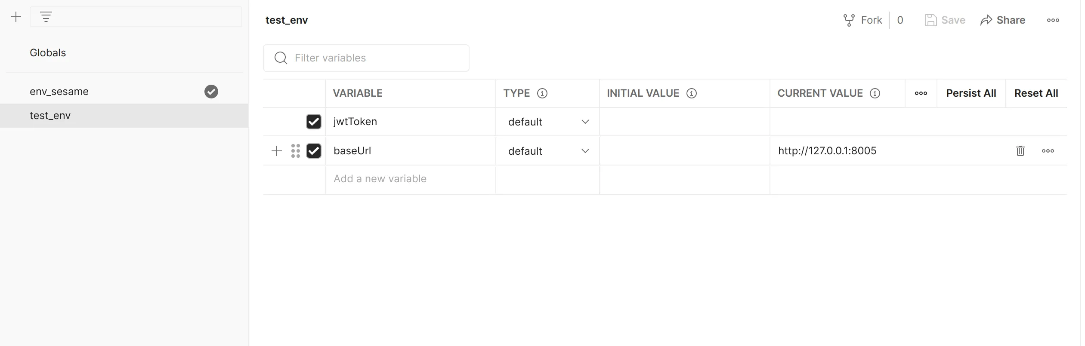Click the plus icon beside baseUrl row

point(277,151)
